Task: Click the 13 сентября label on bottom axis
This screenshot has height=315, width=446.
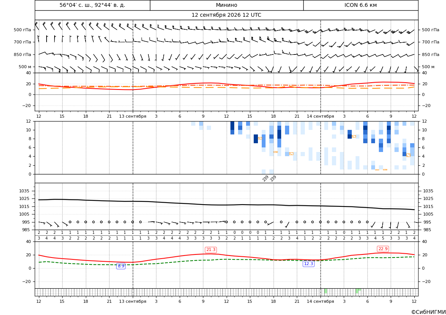Action: coord(132,301)
